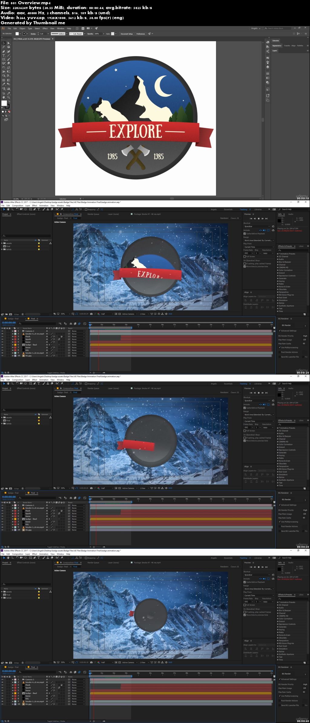Switch to Essentials workspace in 00:00:30 frame
The width and height of the screenshot is (310, 723).
tap(228, 384)
